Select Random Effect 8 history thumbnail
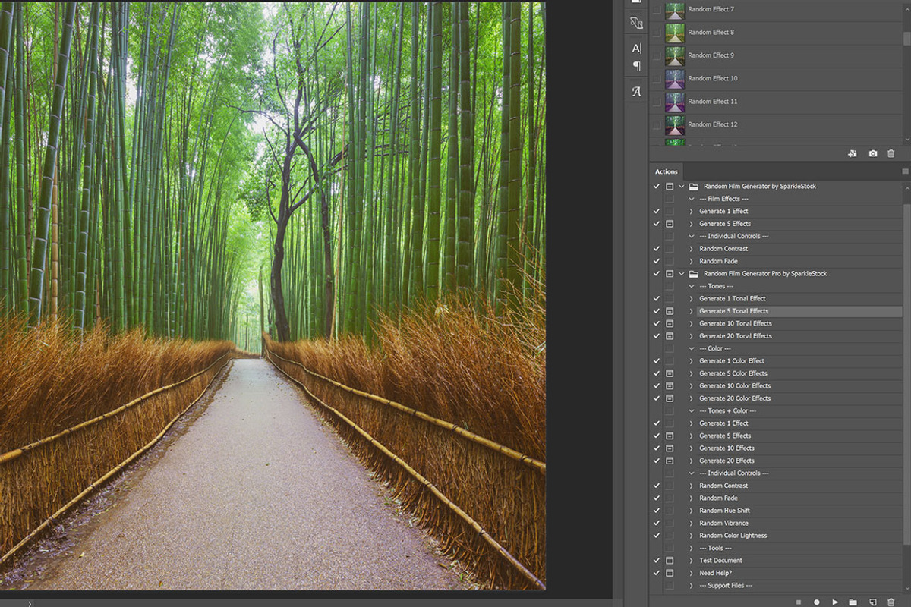The height and width of the screenshot is (607, 911). point(675,33)
